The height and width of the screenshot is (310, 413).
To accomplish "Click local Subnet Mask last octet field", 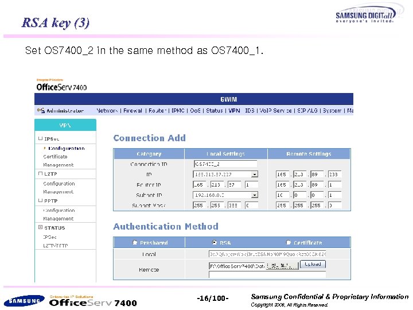I will click(252, 206).
